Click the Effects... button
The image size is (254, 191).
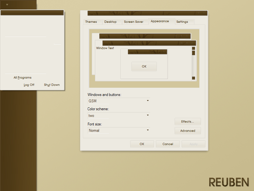(x=188, y=122)
